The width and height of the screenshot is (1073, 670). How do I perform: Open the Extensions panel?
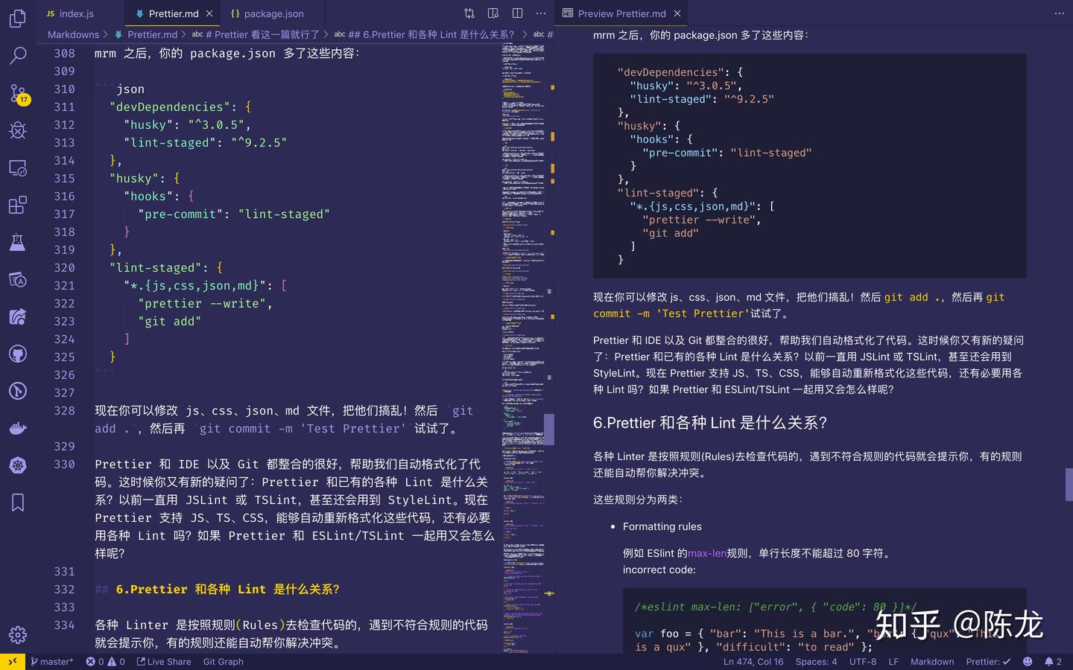pyautogui.click(x=18, y=205)
